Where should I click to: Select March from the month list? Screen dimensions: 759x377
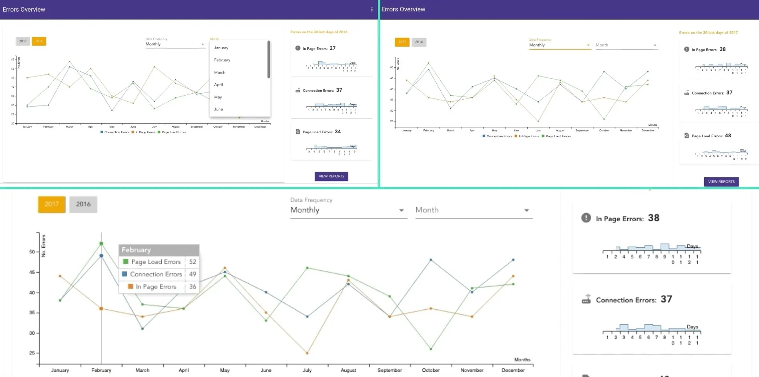220,72
